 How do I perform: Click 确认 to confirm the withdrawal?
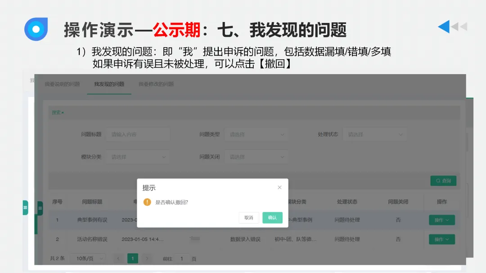(272, 217)
